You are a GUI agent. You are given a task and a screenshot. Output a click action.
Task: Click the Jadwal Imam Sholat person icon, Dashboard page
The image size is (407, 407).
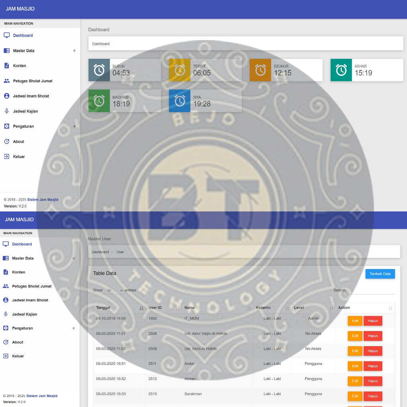[7, 96]
